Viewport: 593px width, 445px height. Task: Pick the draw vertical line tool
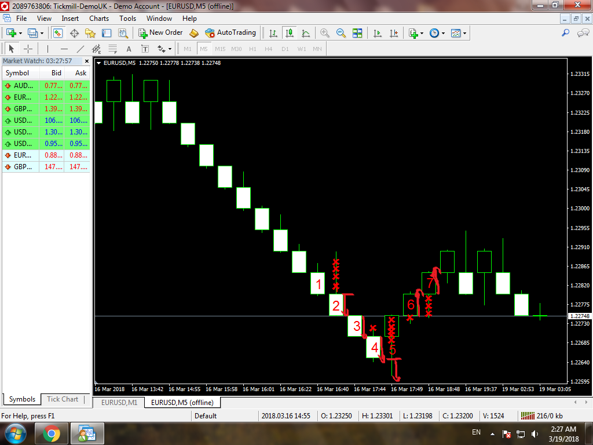pos(47,49)
